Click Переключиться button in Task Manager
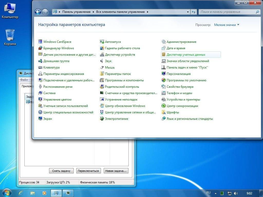Image resolution: width=263 pixels, height=197 pixels. click(x=88, y=171)
